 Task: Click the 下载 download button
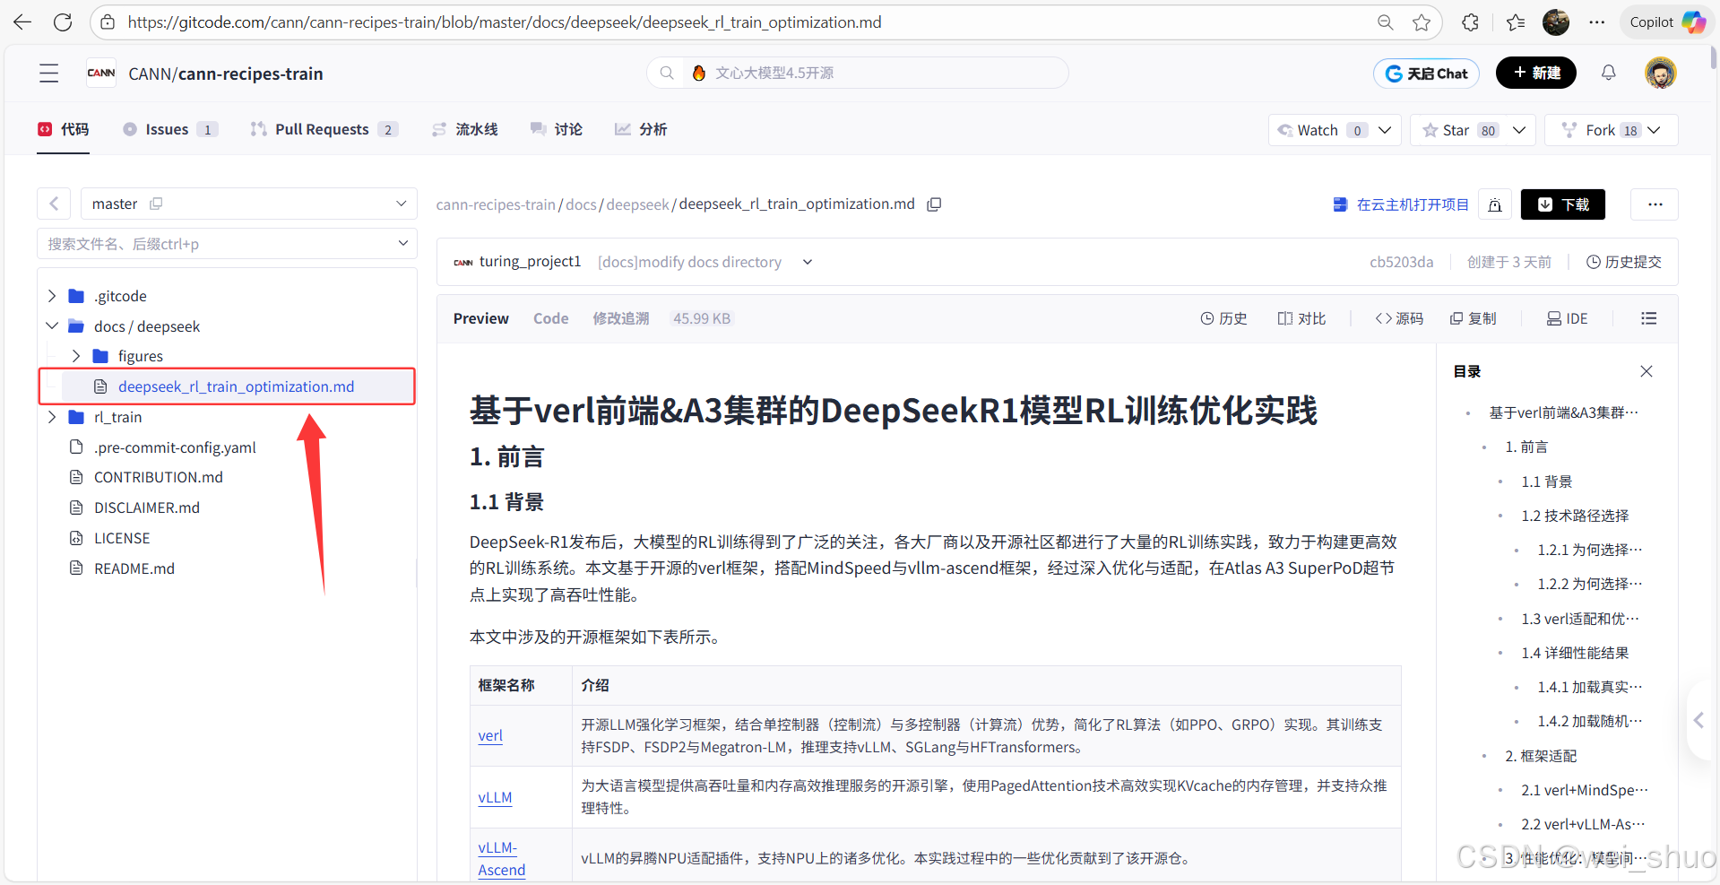1562,204
